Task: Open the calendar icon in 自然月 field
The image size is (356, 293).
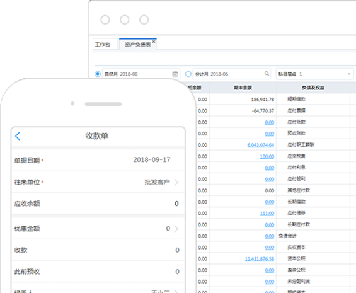Action: pos(175,74)
